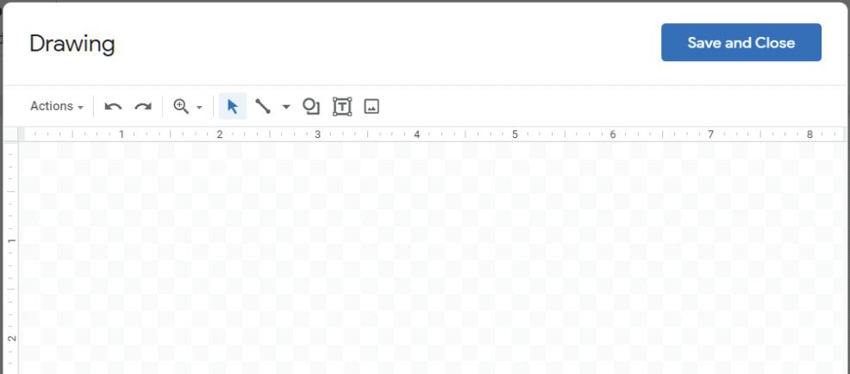Expand the zoom options dropdown arrow
850x374 pixels.
[199, 108]
